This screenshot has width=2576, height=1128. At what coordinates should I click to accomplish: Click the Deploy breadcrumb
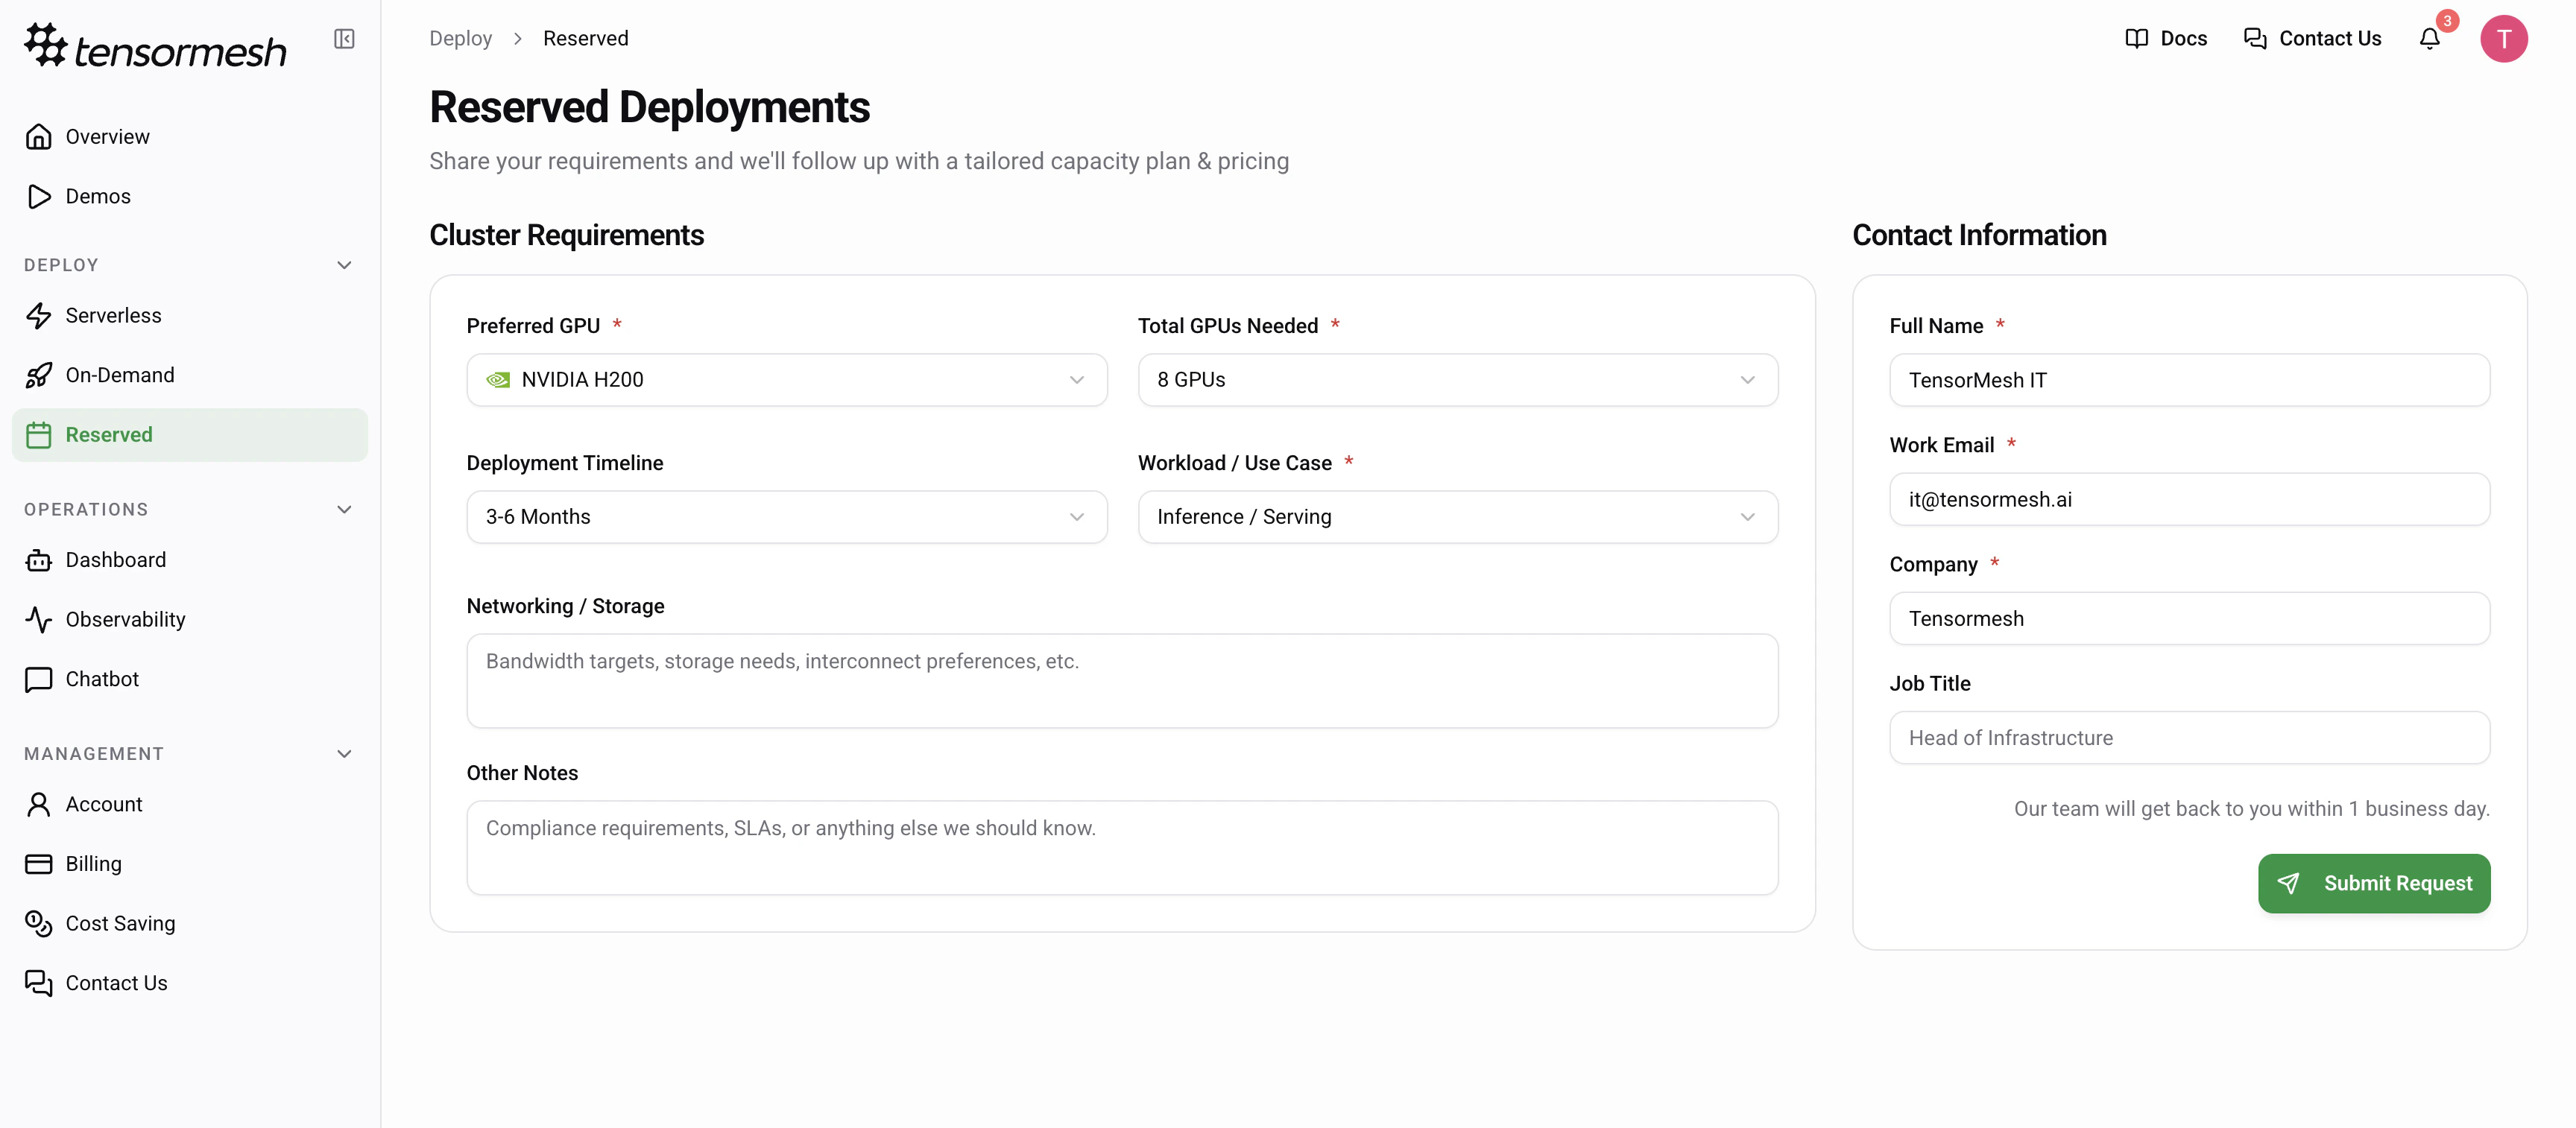point(461,39)
